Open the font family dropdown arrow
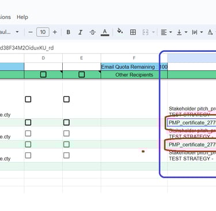The image size is (216, 211). [x=17, y=32]
